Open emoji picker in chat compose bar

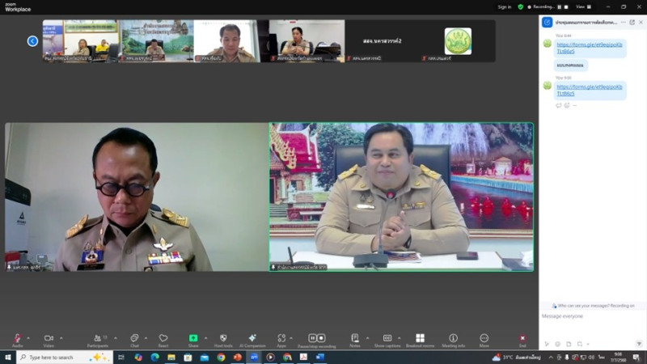(557, 344)
